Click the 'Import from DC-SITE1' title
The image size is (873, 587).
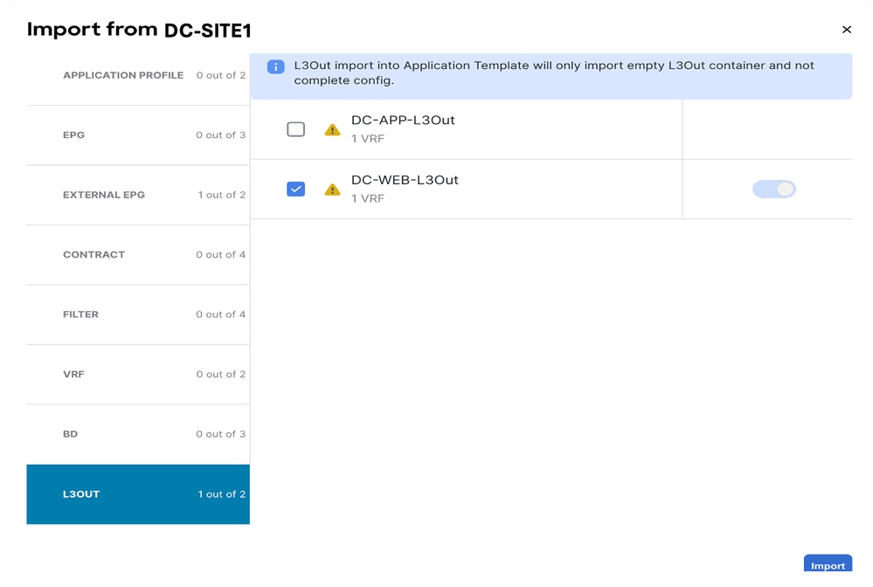click(139, 30)
